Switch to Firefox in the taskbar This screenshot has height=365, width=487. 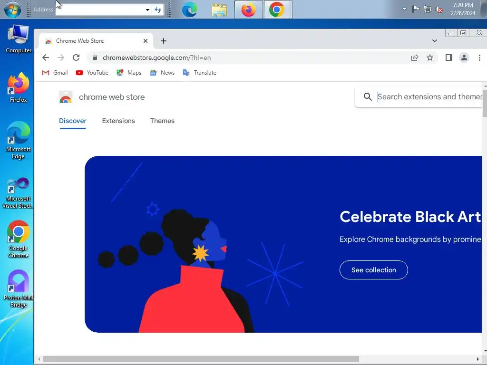pyautogui.click(x=248, y=10)
